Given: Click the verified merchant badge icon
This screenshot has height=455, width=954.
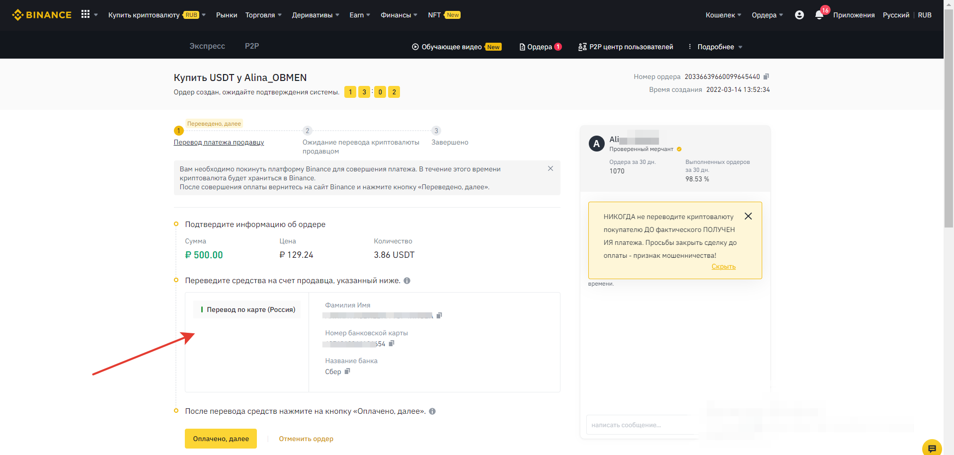Looking at the screenshot, I should point(679,149).
